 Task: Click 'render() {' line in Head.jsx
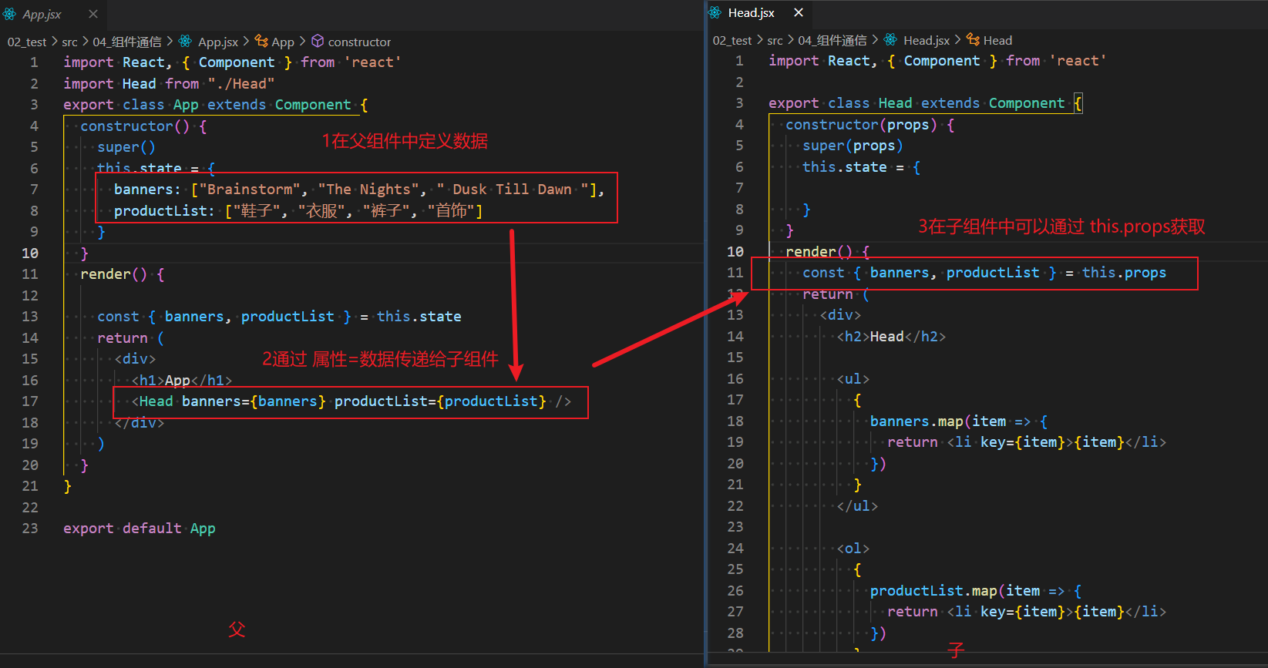828,251
